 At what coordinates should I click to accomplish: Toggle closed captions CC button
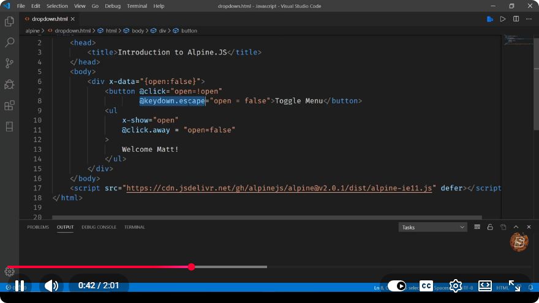pyautogui.click(x=426, y=286)
